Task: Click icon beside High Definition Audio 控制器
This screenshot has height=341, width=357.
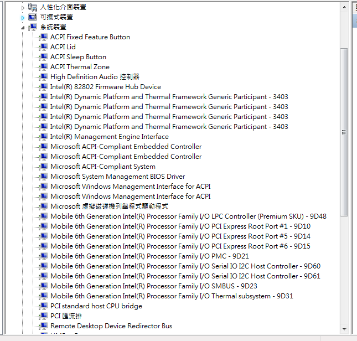Action: (43, 77)
